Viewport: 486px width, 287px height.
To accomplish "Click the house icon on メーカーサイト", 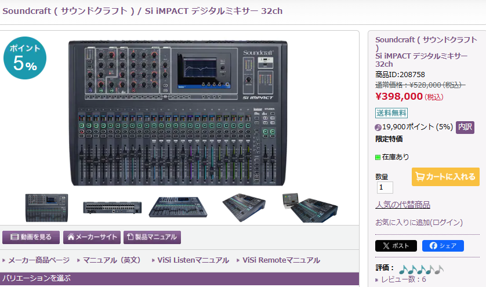I will pos(71,237).
